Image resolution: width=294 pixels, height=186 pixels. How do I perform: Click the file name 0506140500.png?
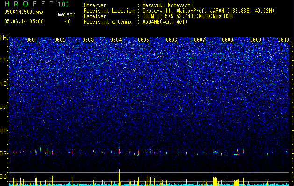(24, 12)
